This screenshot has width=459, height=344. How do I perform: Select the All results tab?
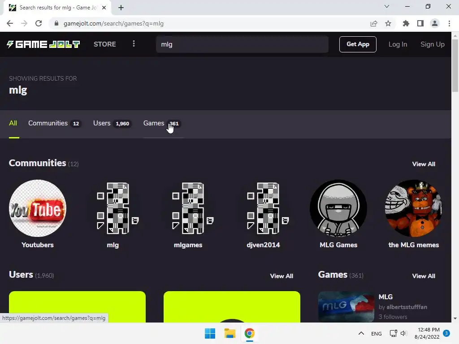13,123
